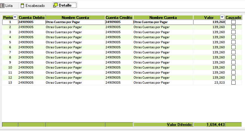The height and width of the screenshot is (131, 245).
Task: Click the Encabezado tab icon
Action: (x=22, y=6)
